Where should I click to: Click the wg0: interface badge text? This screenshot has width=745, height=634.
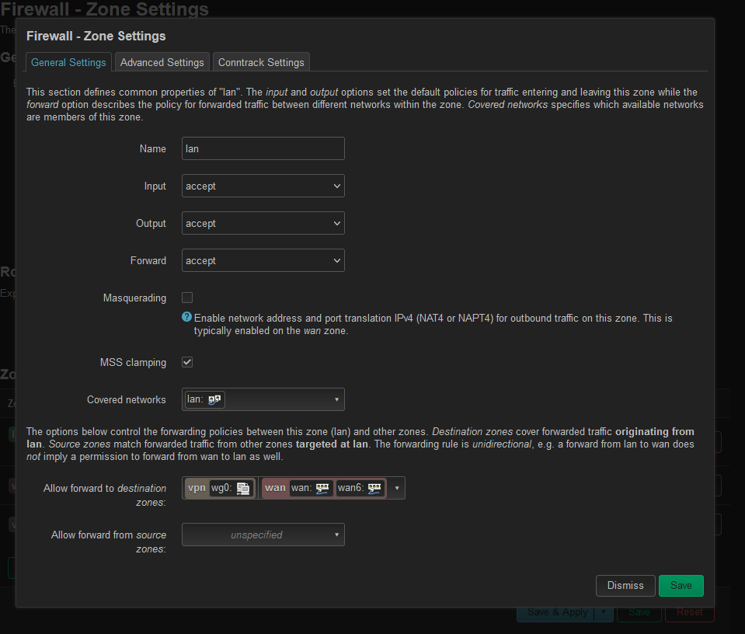coord(221,488)
